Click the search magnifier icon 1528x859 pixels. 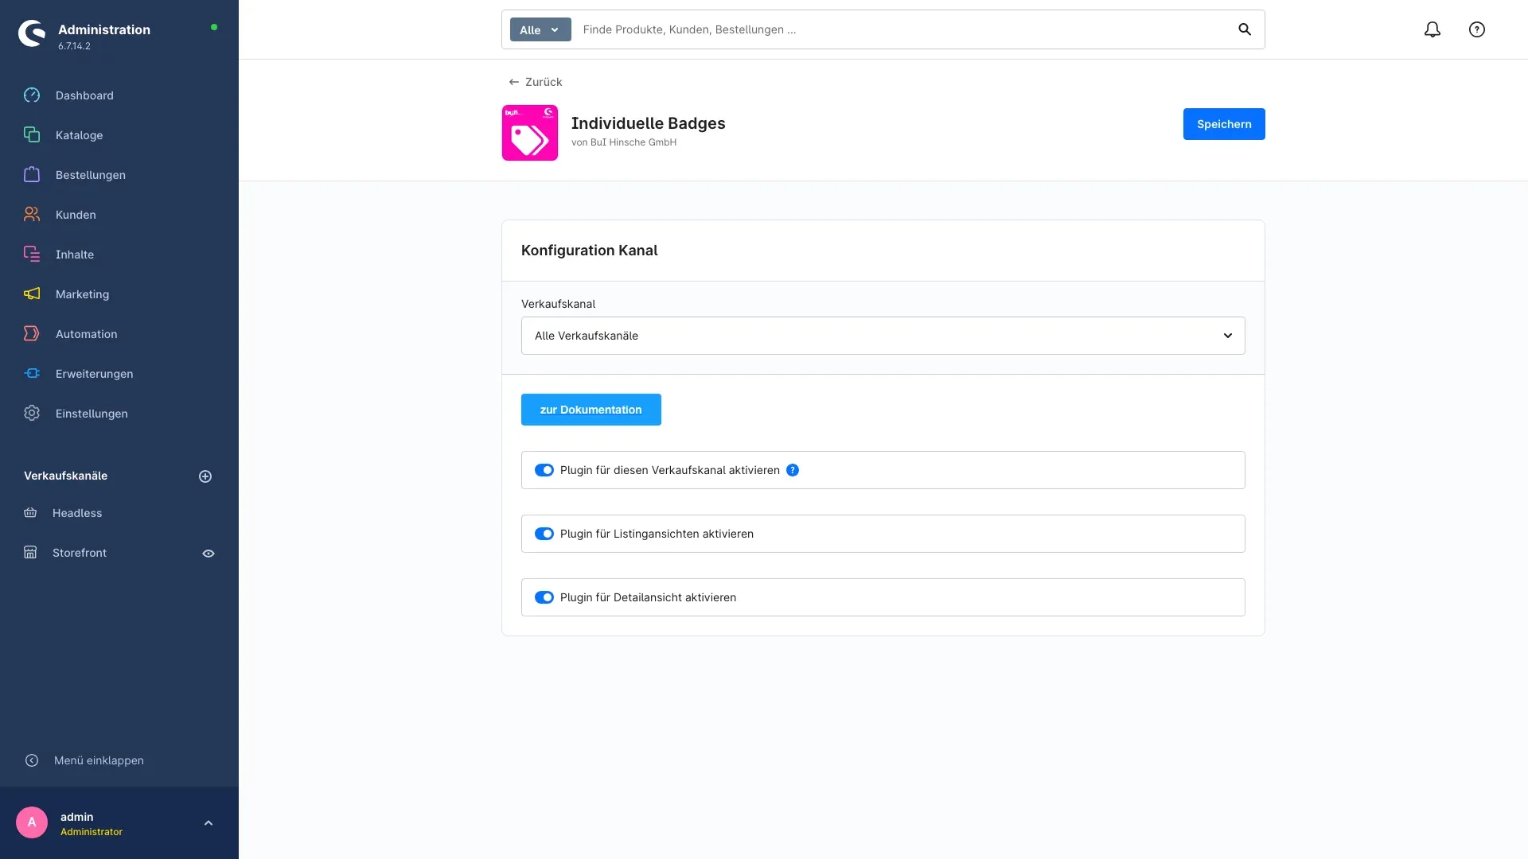pyautogui.click(x=1245, y=29)
